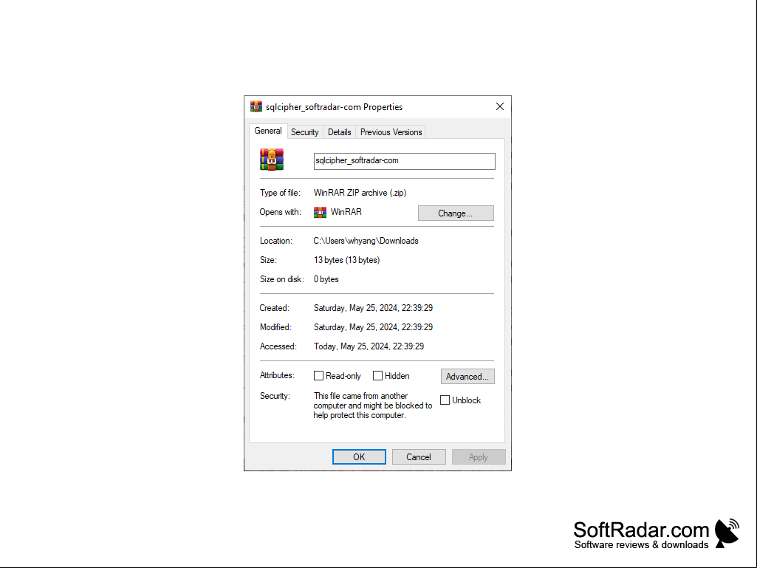Screen dimensions: 757x568
Task: Click the security message about file from another computer
Action: pyautogui.click(x=373, y=406)
